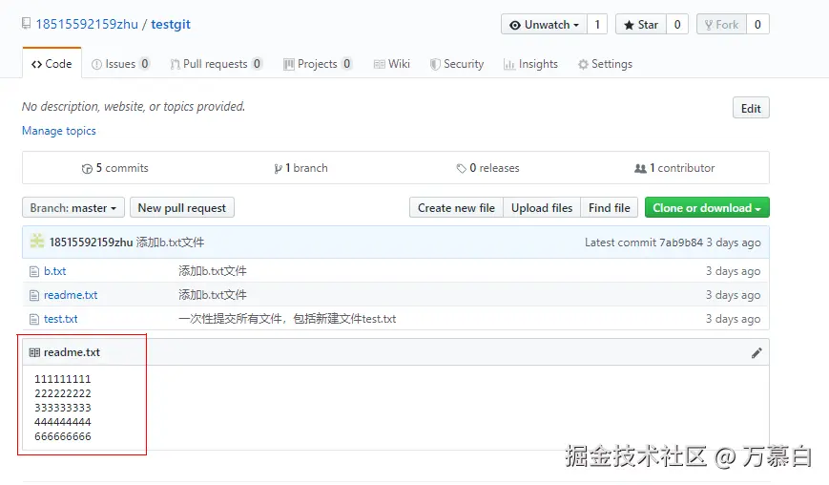The height and width of the screenshot is (485, 829).
Task: Open the testgit repository link
Action: 170,24
